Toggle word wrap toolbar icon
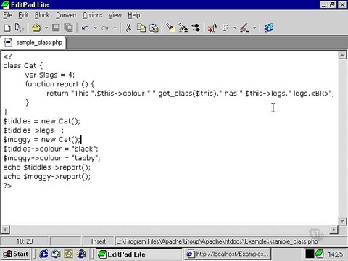348x261 pixels. point(212,28)
